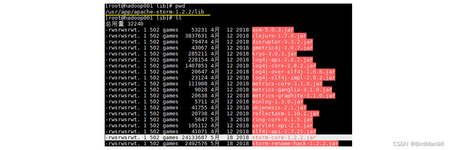Viewport: 450px width, 150px height.
Task: Click servlet-api-2.5.jar file name
Action: 282,126
